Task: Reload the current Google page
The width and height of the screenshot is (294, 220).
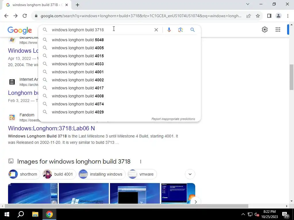Action: (x=25, y=16)
